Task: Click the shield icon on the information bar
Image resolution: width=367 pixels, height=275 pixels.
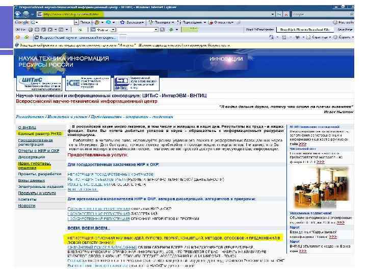Action: 17,45
